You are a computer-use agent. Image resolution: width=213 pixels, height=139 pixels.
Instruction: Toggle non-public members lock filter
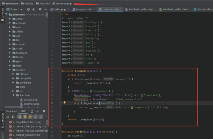click(x=41, y=117)
